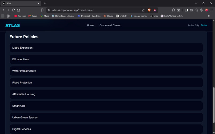215x134 pixels.
Task: Expand the Metro Expansion policy
Action: tap(106, 48)
